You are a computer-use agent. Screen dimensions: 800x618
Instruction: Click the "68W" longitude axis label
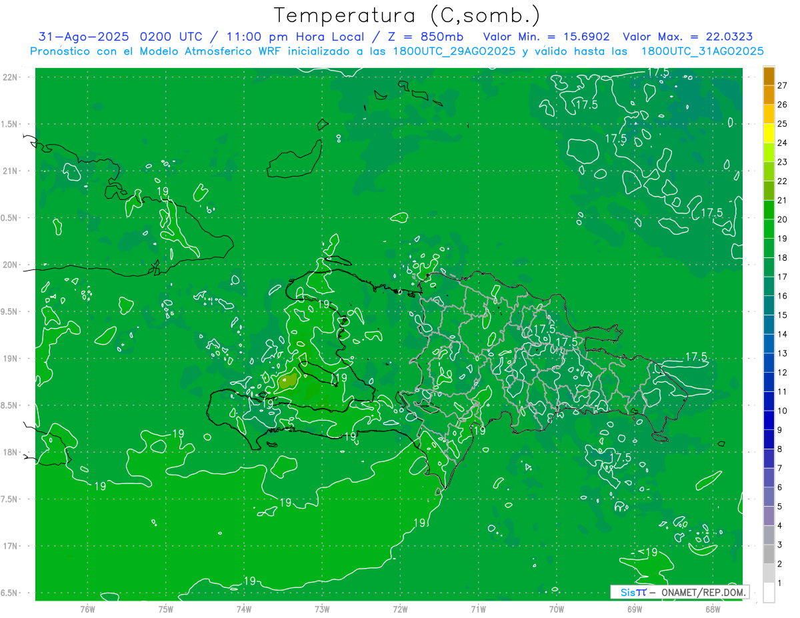tap(712, 609)
